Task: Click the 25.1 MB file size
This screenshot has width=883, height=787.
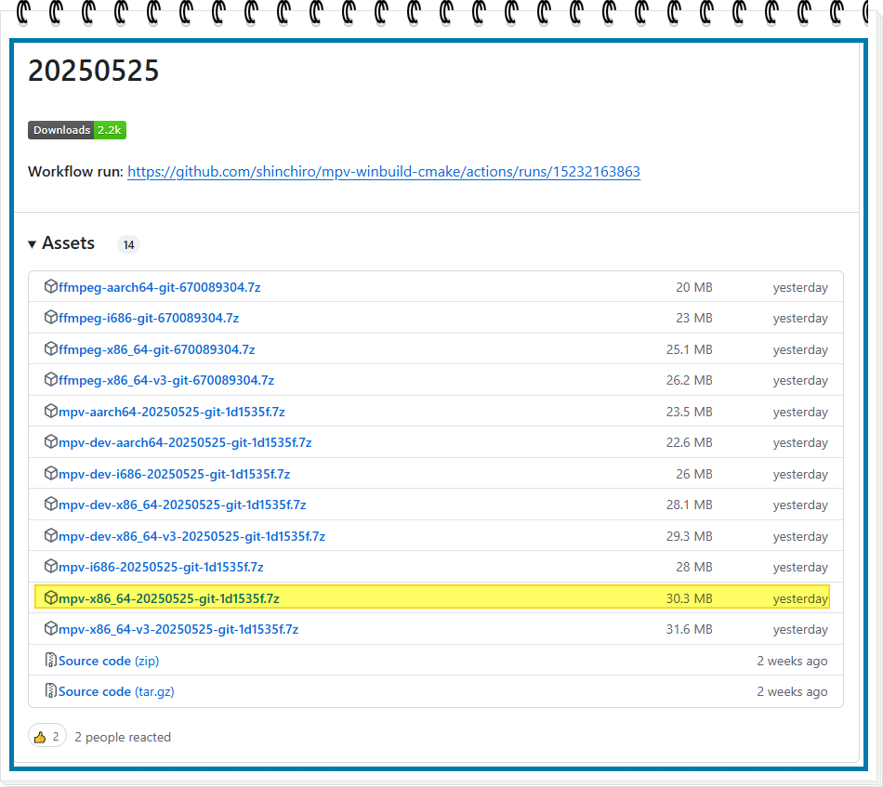Action: (690, 349)
